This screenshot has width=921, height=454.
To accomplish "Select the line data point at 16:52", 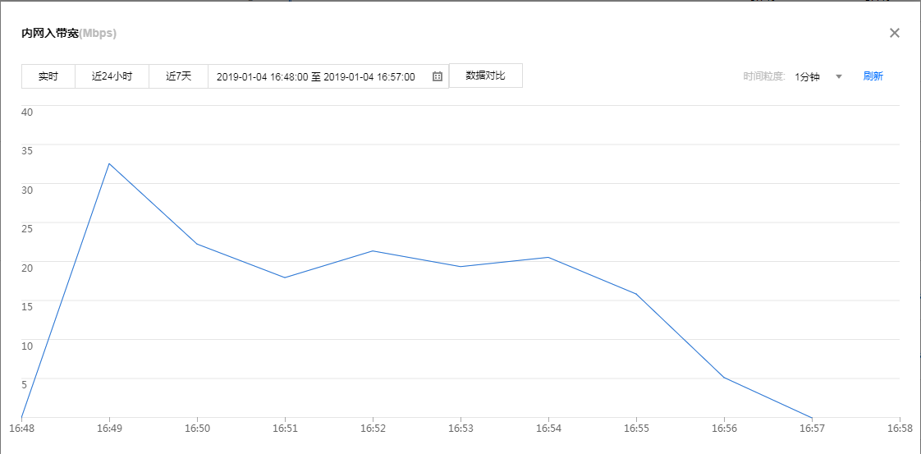I will (x=373, y=250).
